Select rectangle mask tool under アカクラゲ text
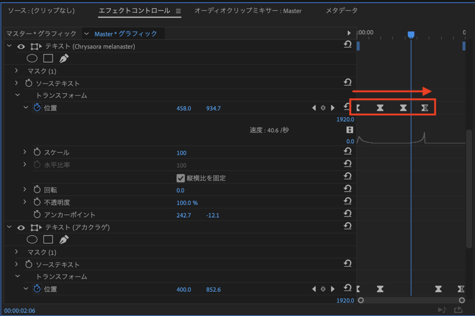The height and width of the screenshot is (316, 475). coord(48,240)
